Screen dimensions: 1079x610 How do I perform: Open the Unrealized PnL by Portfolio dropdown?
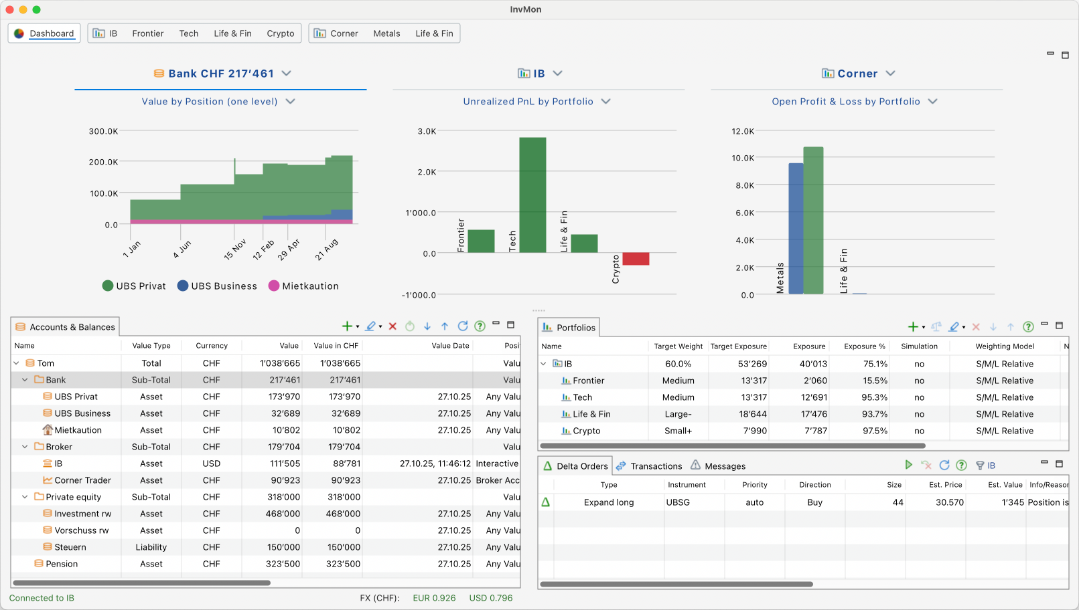[605, 102]
